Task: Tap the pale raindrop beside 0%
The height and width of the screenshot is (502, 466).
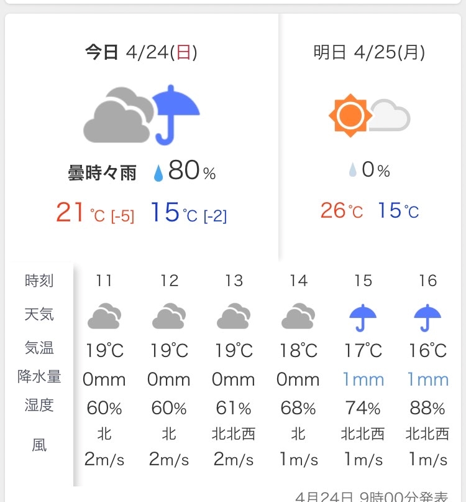Action: (x=352, y=170)
